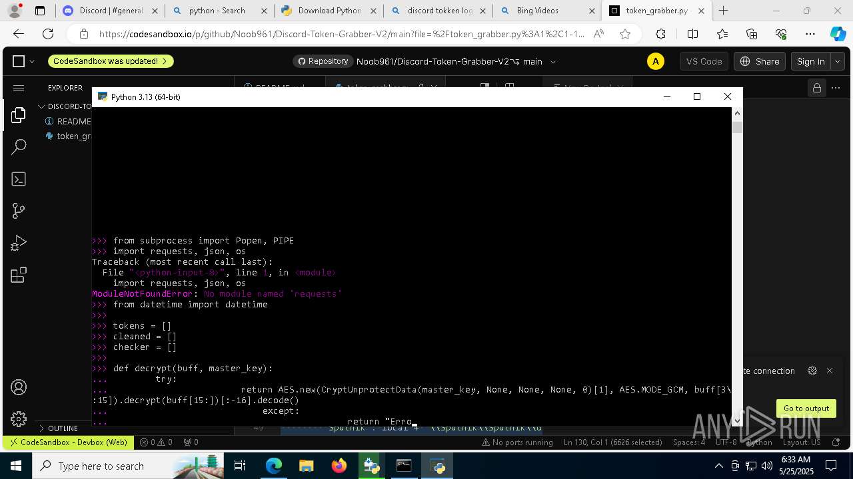
Task: Click the user avatar A badge
Action: (x=656, y=61)
